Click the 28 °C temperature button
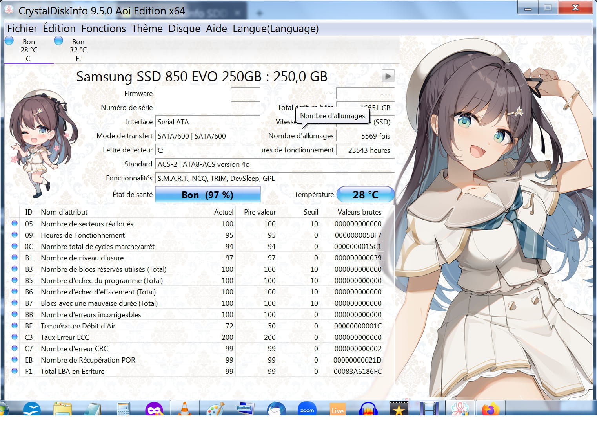The image size is (597, 433). tap(366, 195)
